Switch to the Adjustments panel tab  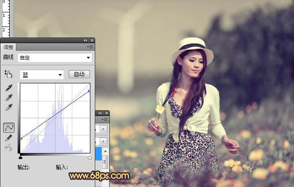8,47
